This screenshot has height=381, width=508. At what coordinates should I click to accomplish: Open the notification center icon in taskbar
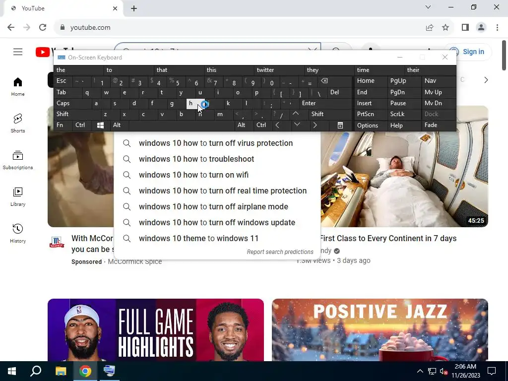click(492, 371)
